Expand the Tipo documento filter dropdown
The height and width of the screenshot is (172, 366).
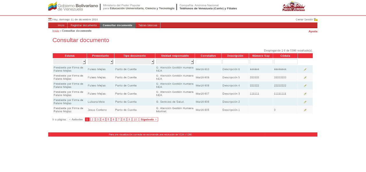(153, 62)
